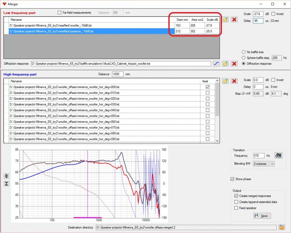
Task: Check Axial box for hor_deg+030 file
Action: [208, 104]
